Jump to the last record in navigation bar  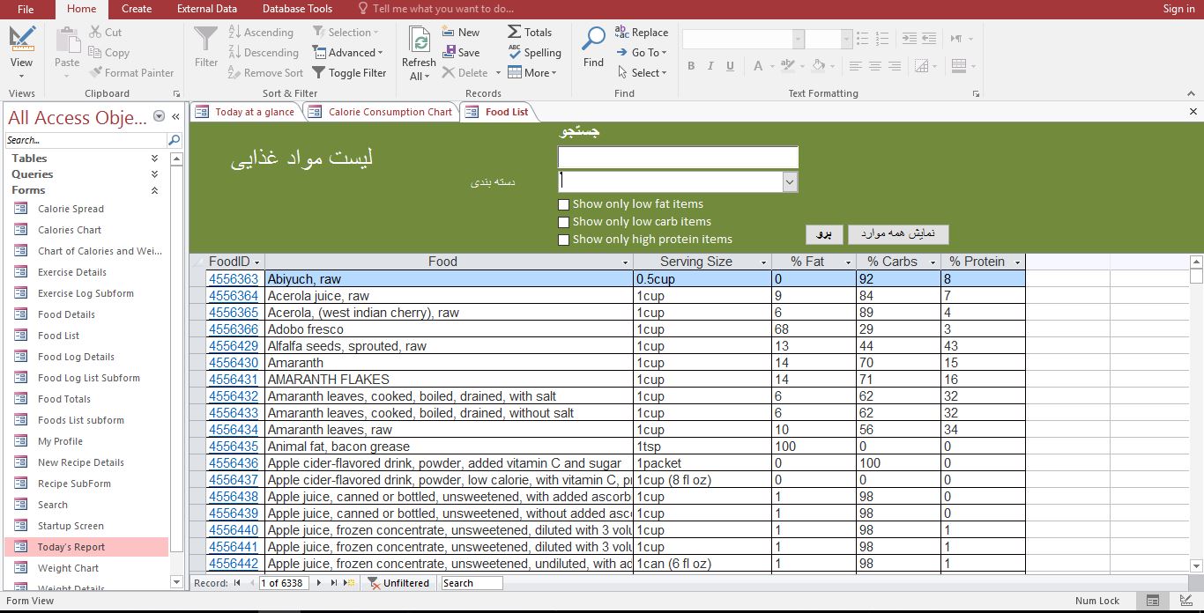333,583
